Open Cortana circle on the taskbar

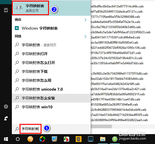(18, 139)
